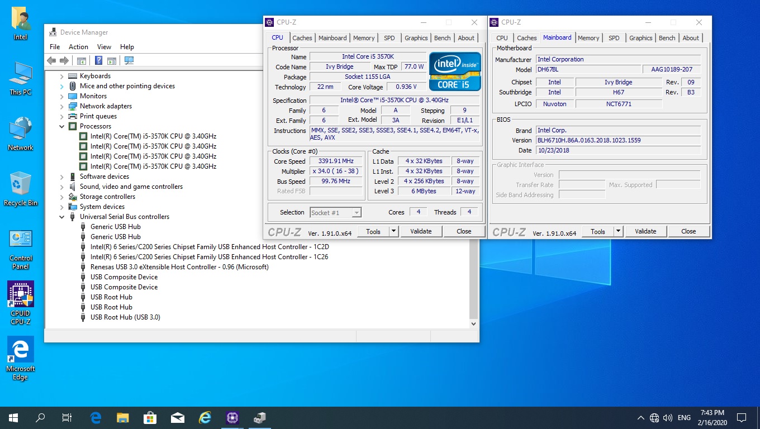Open SPD tab in CPU-Z motherboard window
The height and width of the screenshot is (429, 760).
point(614,38)
